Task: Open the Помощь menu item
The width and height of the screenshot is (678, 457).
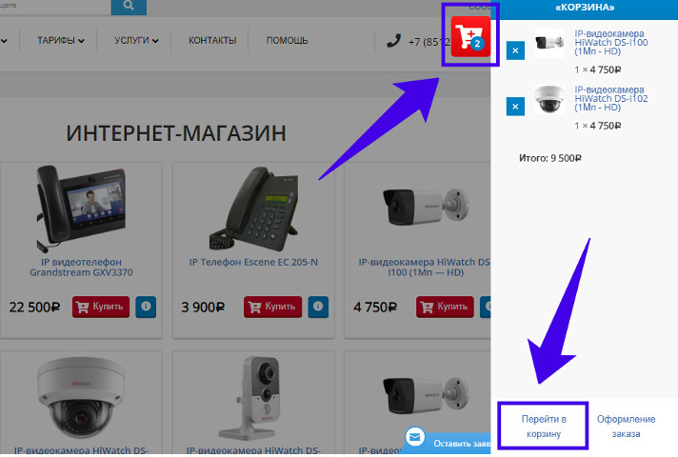Action: pyautogui.click(x=287, y=41)
